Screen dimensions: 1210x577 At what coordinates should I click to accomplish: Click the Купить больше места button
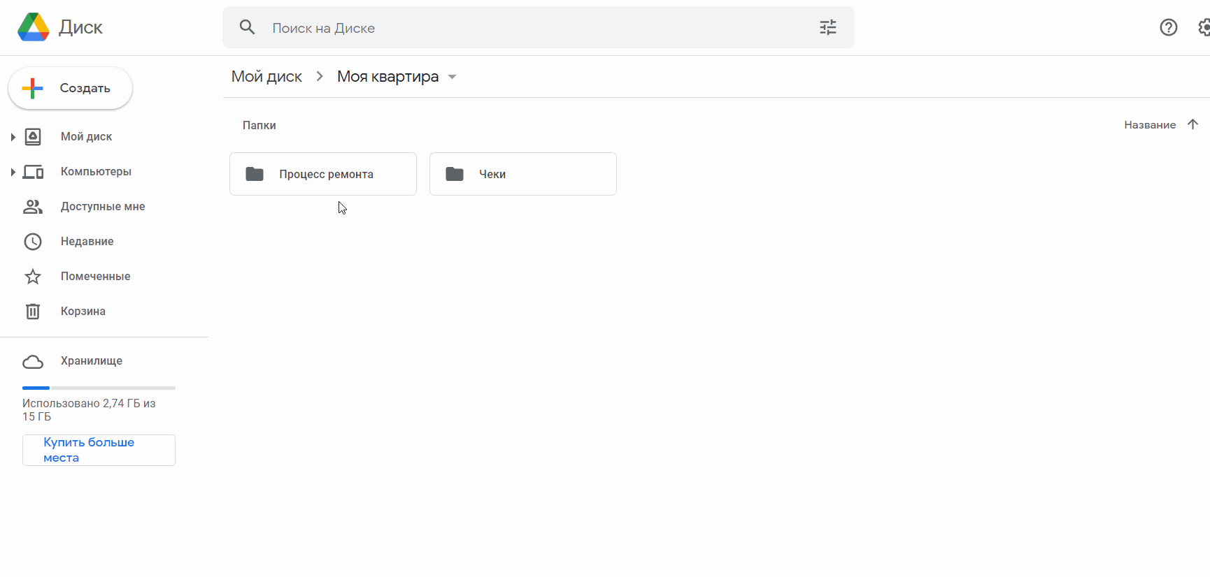coord(99,450)
